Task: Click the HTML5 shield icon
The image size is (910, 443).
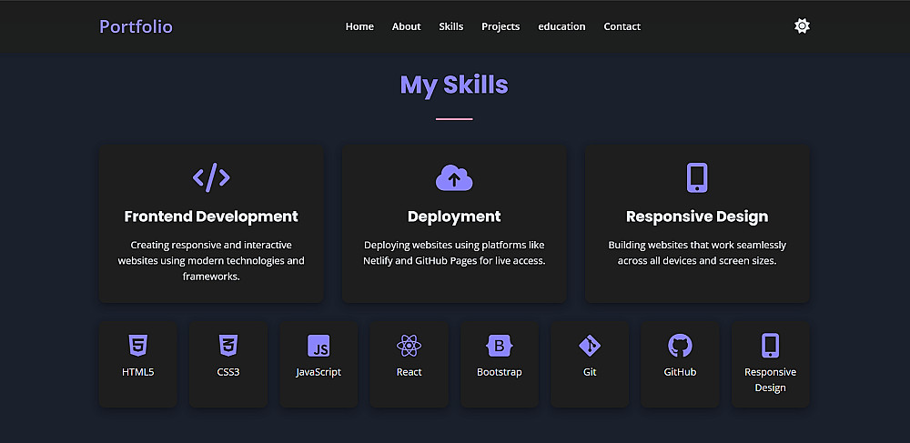Action: tap(138, 346)
